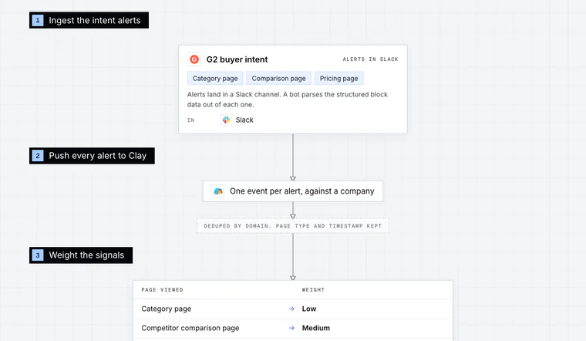Open the 'Ingest the intent alerts' step label
The image size is (586, 341).
(x=89, y=20)
